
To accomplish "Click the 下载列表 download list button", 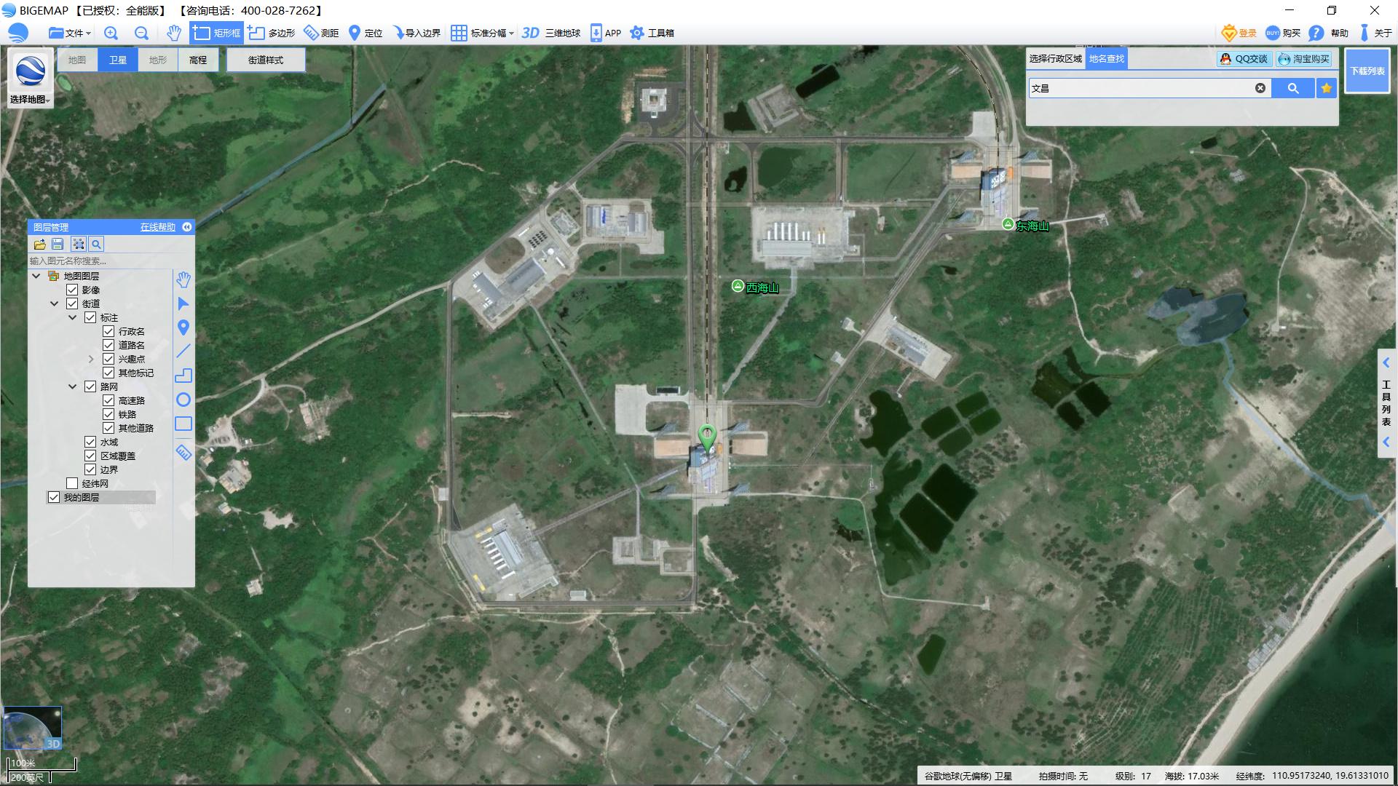I will pyautogui.click(x=1367, y=71).
